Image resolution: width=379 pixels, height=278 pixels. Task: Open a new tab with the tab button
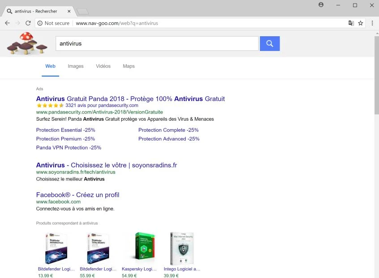click(83, 11)
